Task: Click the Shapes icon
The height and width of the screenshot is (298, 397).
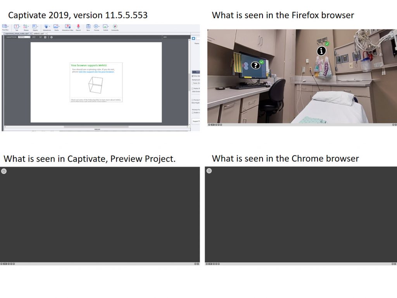Action: pos(25,26)
